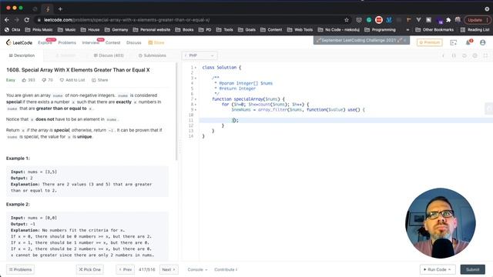
Task: Open the Discuss nav item
Action: point(133,43)
